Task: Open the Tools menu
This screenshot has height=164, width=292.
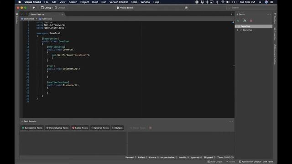Action: click(134, 2)
